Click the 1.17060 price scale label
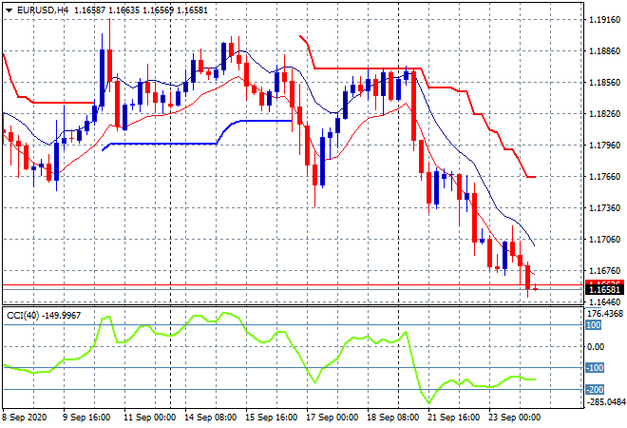 (604, 240)
